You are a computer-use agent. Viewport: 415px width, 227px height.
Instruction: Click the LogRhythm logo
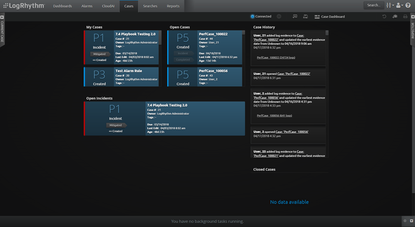pyautogui.click(x=23, y=6)
